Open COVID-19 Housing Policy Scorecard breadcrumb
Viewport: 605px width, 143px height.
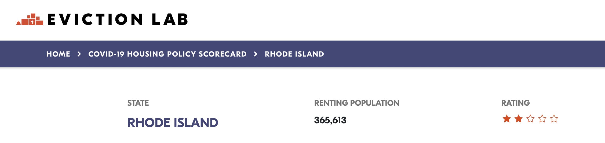point(167,54)
